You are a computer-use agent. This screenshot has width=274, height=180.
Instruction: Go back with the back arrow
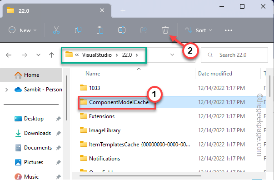point(8,55)
